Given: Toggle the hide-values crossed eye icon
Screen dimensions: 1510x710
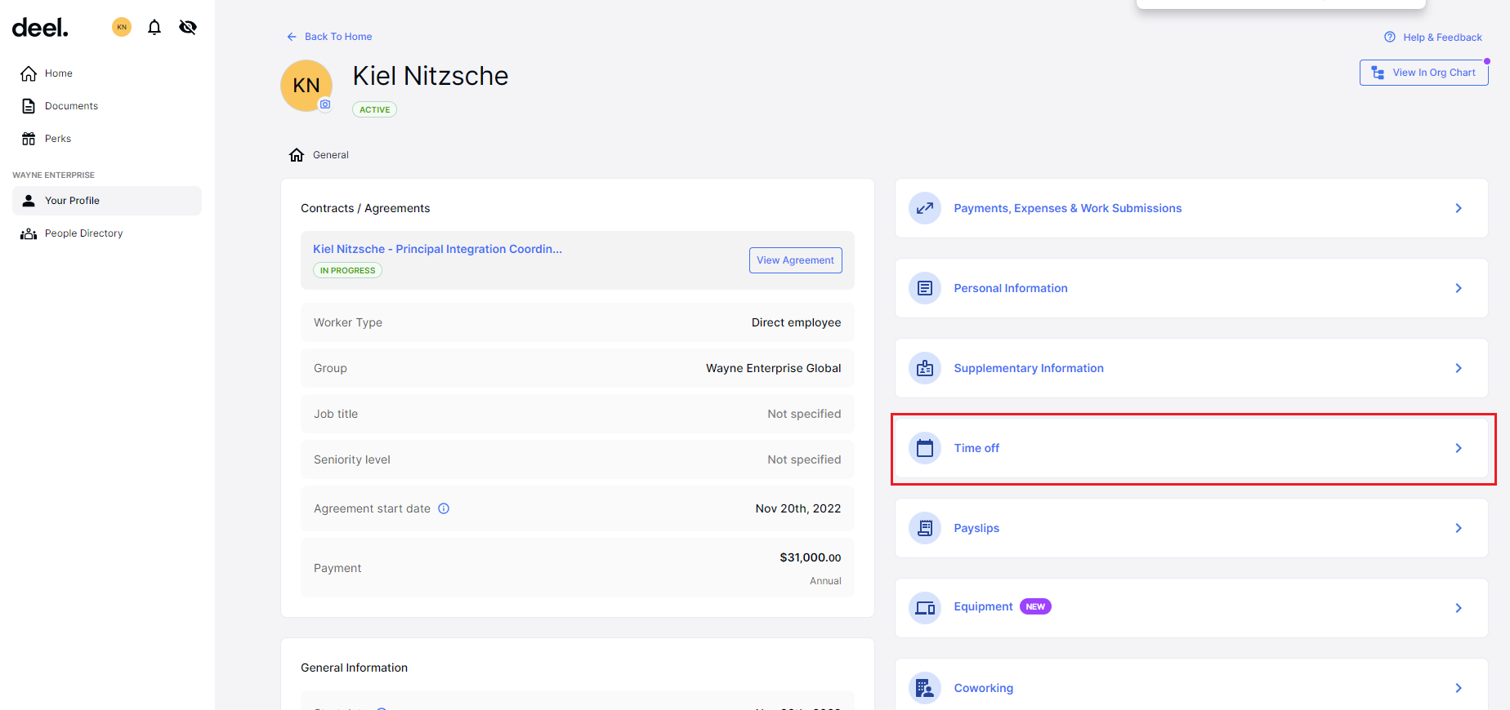Looking at the screenshot, I should (188, 28).
